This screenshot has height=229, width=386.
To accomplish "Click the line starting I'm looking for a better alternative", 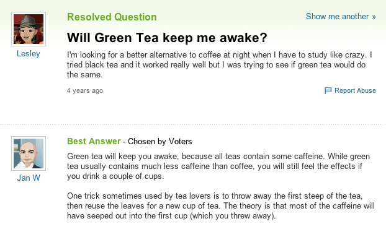I will point(219,54).
